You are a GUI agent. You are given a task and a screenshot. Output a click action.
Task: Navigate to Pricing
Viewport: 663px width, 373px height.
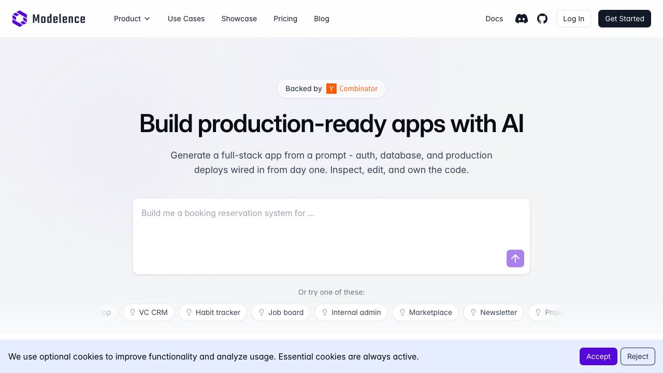285,19
